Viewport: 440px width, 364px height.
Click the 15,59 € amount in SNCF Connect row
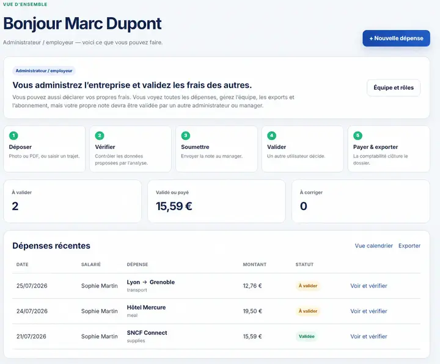[252, 337]
